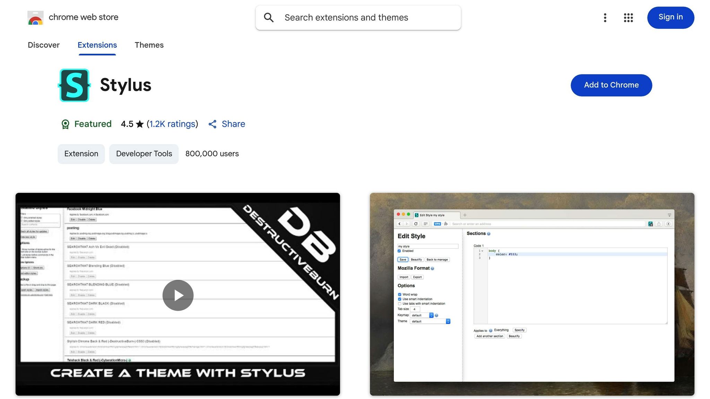
Task: Click the Stylus extension logo icon
Action: pos(73,85)
